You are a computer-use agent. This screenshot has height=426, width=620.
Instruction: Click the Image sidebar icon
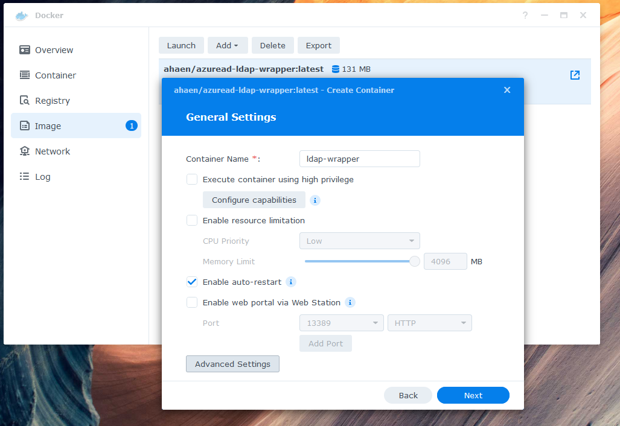[25, 126]
